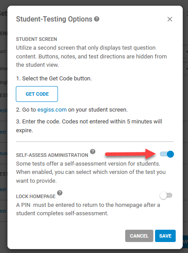Click the Lock Homepage question-mark help icon
Viewport: 188px width, 253px height.
(60, 193)
